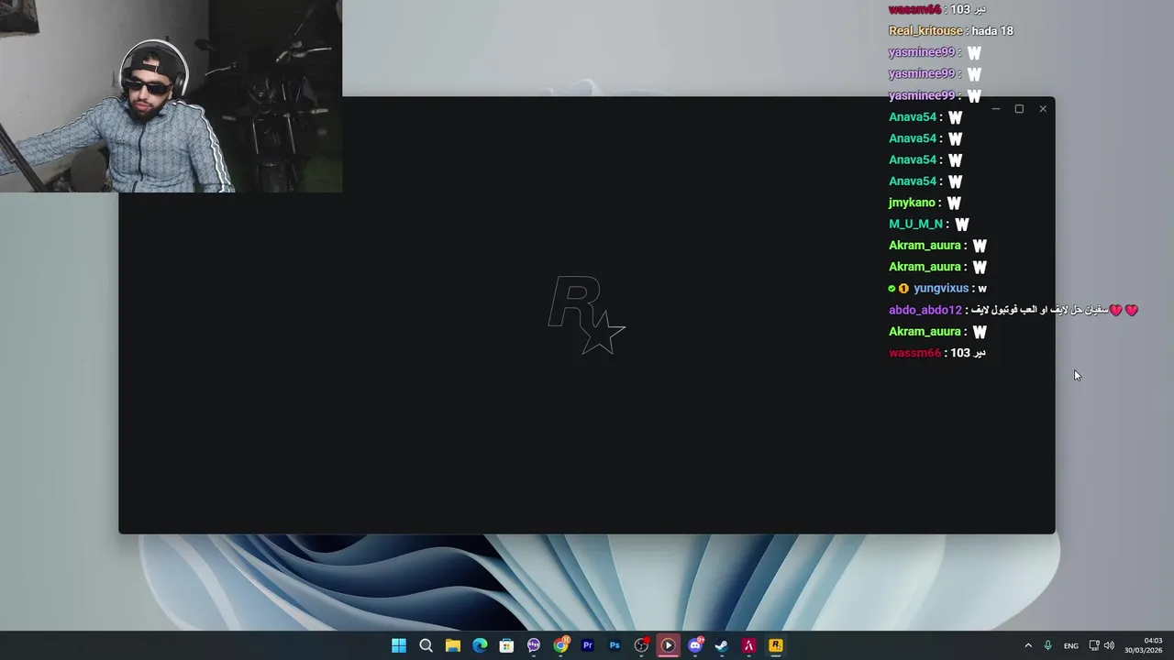Image resolution: width=1174 pixels, height=660 pixels.
Task: Open Adobe Premiere Pro from taskbar
Action: [587, 645]
